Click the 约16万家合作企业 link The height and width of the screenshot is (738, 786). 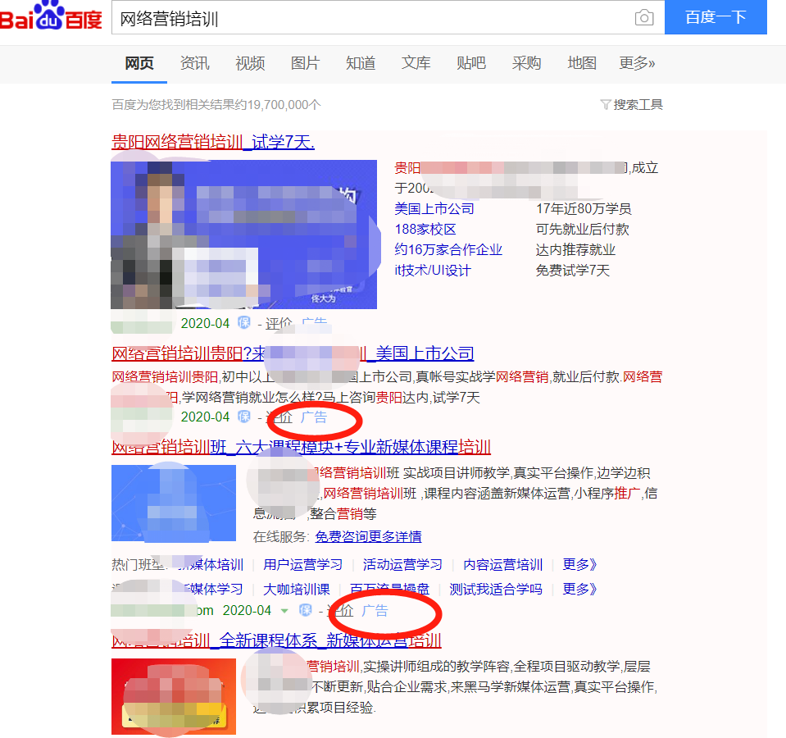(448, 249)
